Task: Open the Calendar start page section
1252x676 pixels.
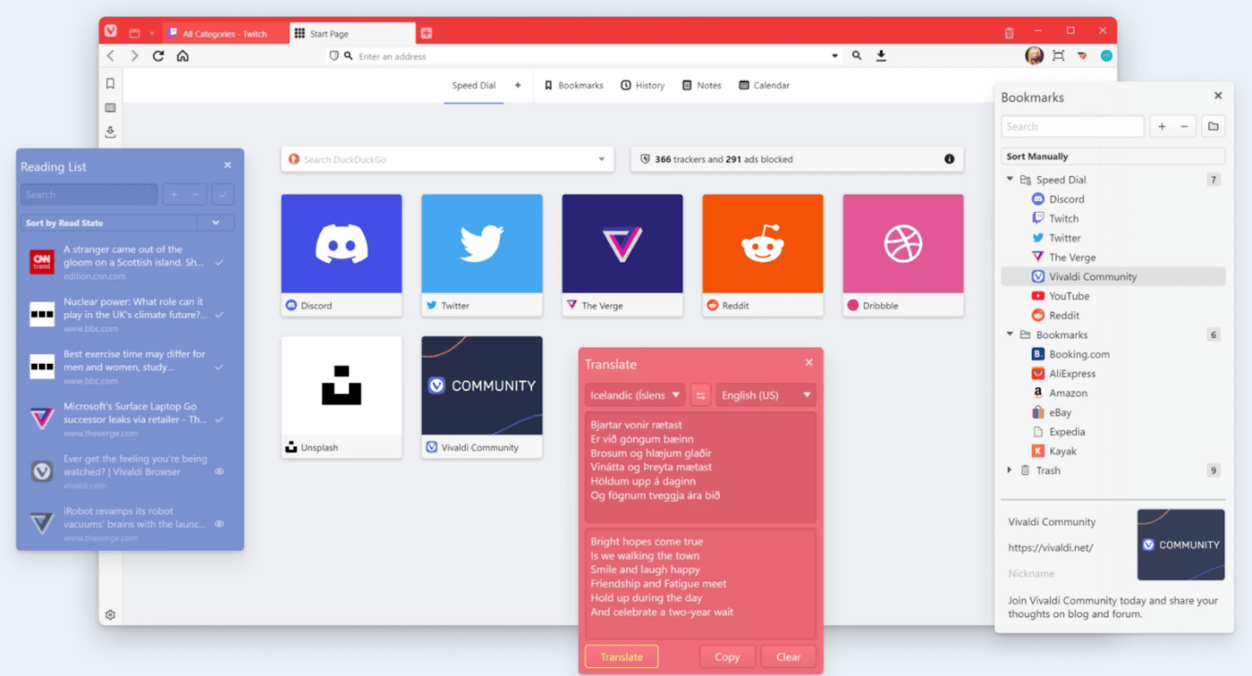Action: pos(764,86)
